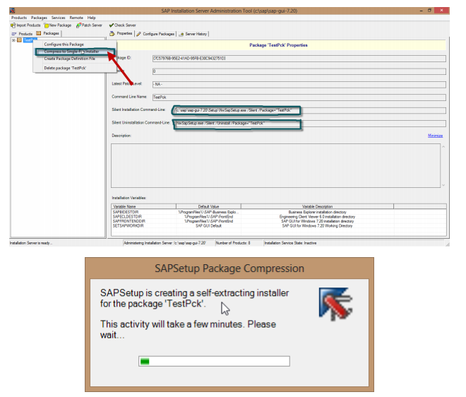Switch to the Server History tab label

point(196,34)
